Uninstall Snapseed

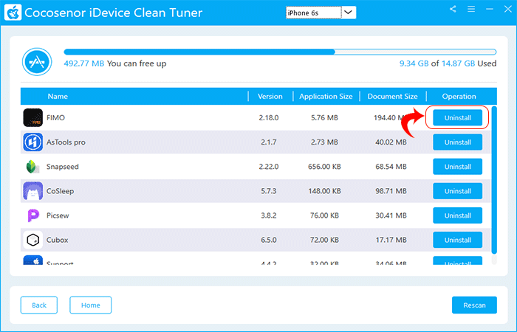pos(458,166)
